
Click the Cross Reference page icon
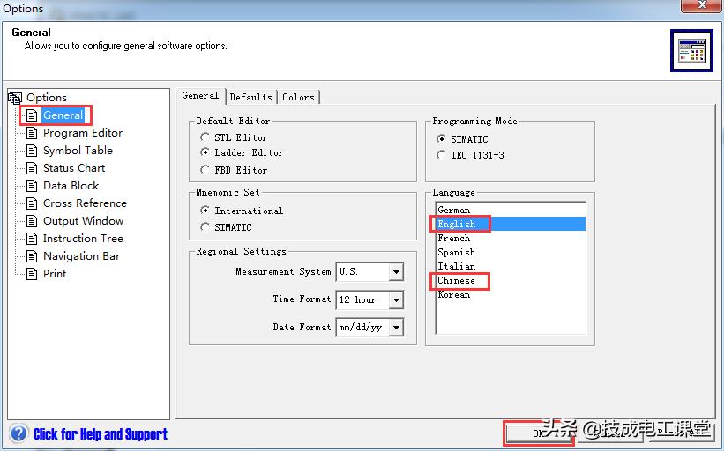32,203
